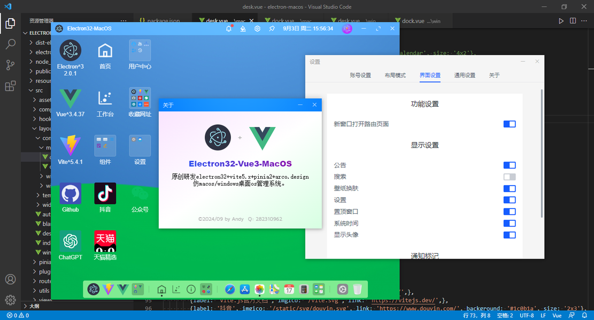Open the Photos icon in the dock

(x=259, y=290)
